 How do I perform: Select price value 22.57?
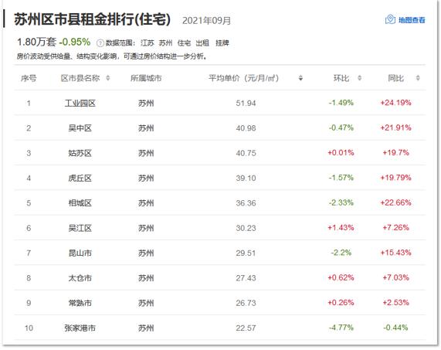tap(246, 328)
